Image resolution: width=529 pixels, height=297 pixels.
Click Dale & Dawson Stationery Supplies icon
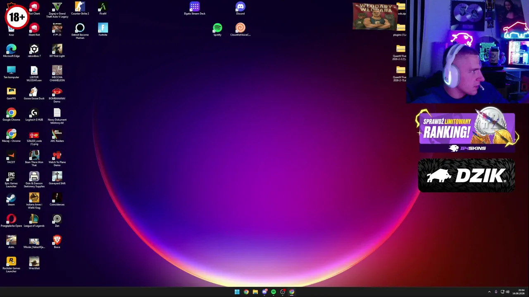(x=34, y=180)
